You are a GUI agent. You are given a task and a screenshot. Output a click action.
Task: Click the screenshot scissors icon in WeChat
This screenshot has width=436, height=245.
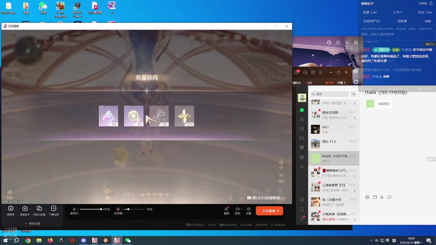[x=382, y=197]
